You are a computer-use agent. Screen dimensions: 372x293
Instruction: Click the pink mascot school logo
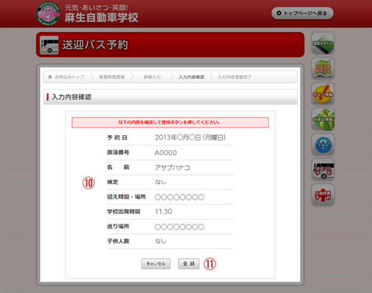click(48, 14)
